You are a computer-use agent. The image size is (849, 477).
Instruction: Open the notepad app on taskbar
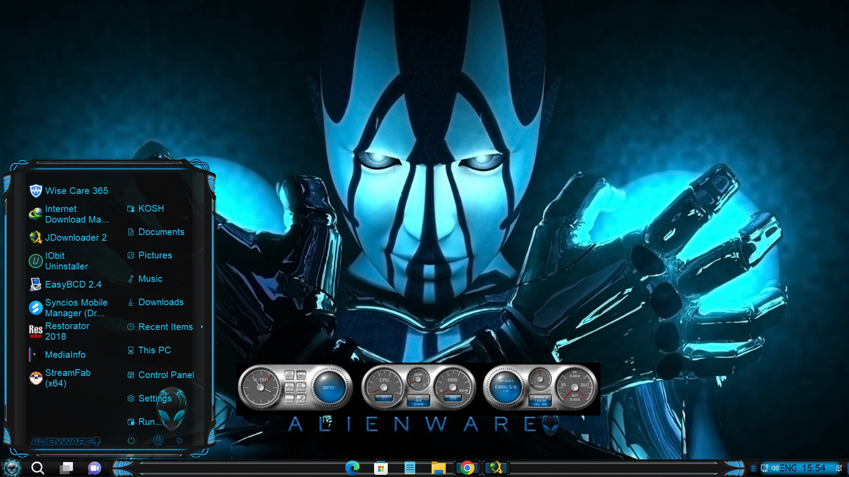pyautogui.click(x=410, y=468)
